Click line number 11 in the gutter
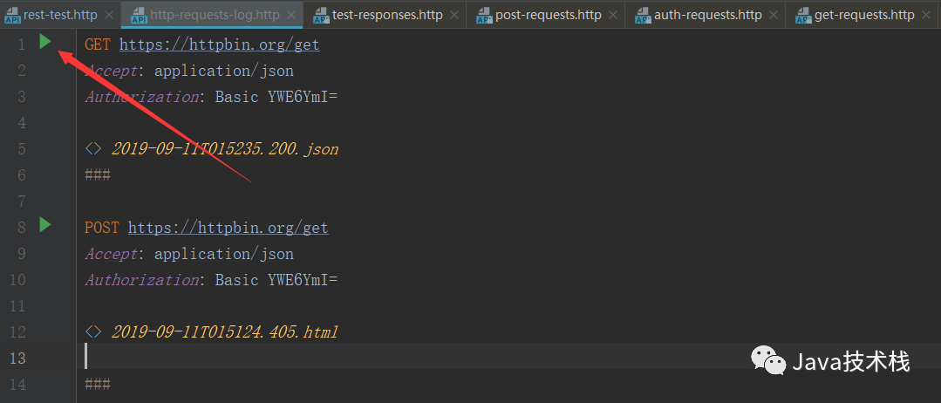The image size is (941, 403). tap(18, 306)
